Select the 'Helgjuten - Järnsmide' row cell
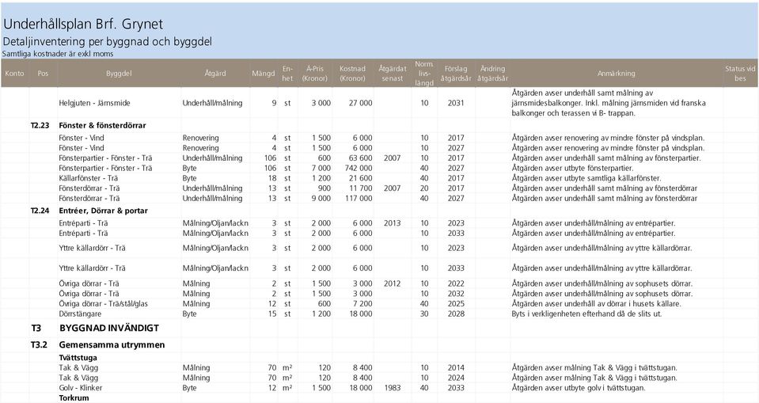759x403 pixels. pos(94,103)
